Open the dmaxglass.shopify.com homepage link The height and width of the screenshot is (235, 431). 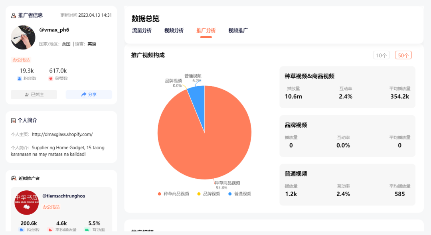[62, 134]
